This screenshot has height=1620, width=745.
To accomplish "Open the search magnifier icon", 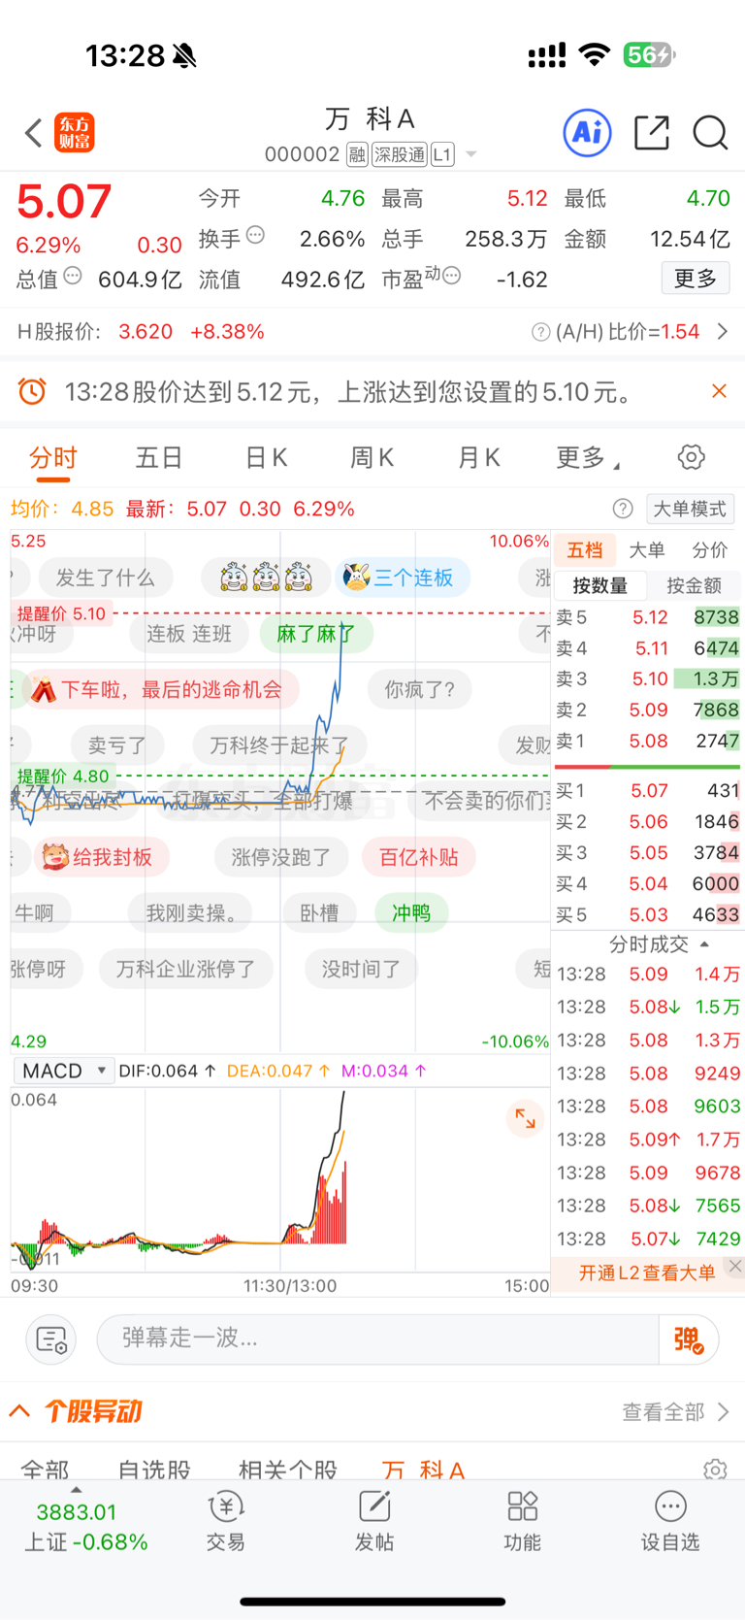I will [x=710, y=133].
